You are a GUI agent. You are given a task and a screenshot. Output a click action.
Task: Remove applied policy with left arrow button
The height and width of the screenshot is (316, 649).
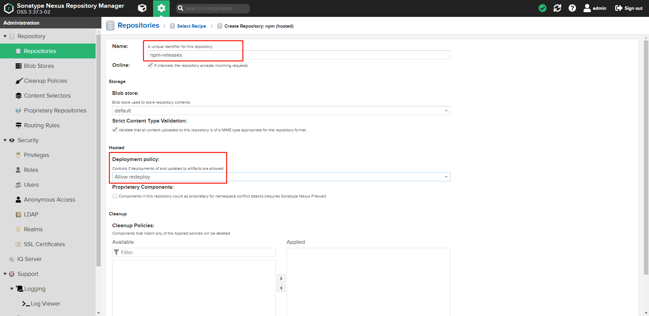(281, 288)
